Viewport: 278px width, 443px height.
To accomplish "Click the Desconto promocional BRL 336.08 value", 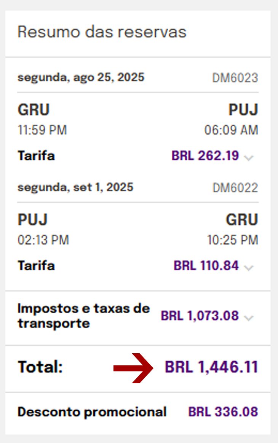I will click(223, 412).
